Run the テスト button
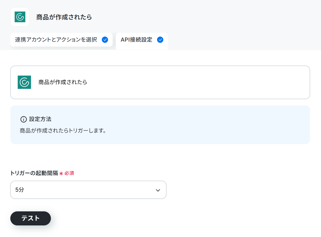Image resolution: width=321 pixels, height=237 pixels. coord(31,218)
